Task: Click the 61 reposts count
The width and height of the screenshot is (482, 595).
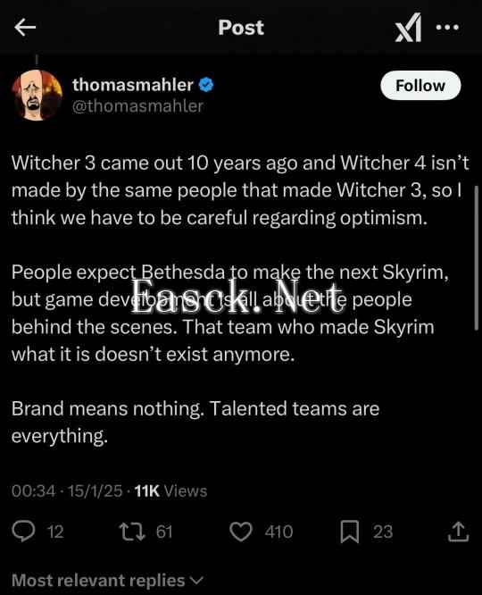Action: pyautogui.click(x=164, y=532)
